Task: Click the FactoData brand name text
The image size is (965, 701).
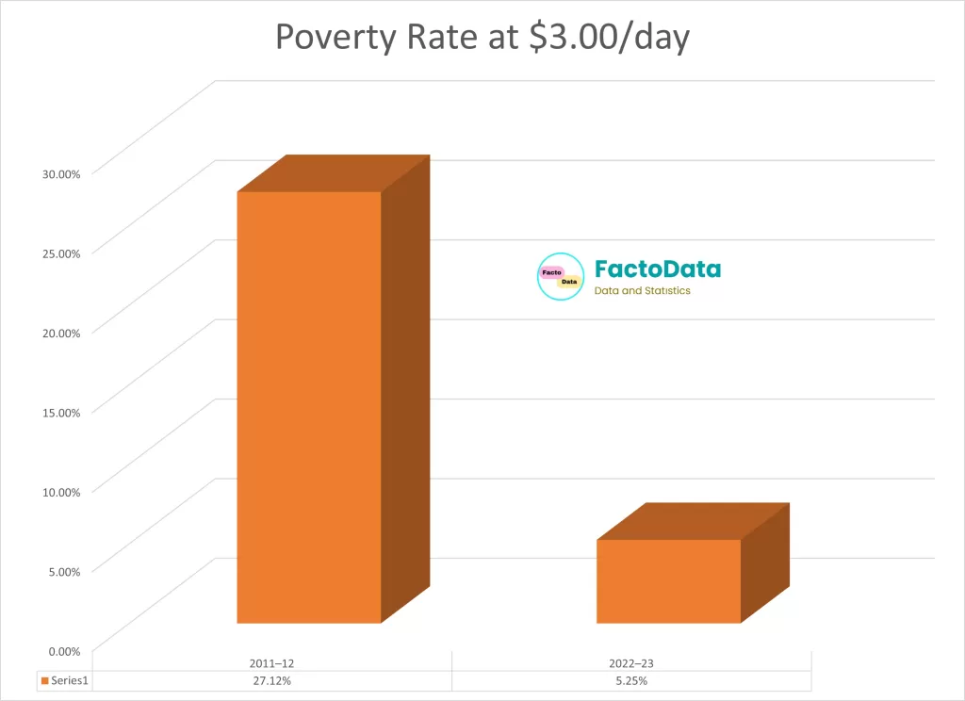Action: pos(657,269)
